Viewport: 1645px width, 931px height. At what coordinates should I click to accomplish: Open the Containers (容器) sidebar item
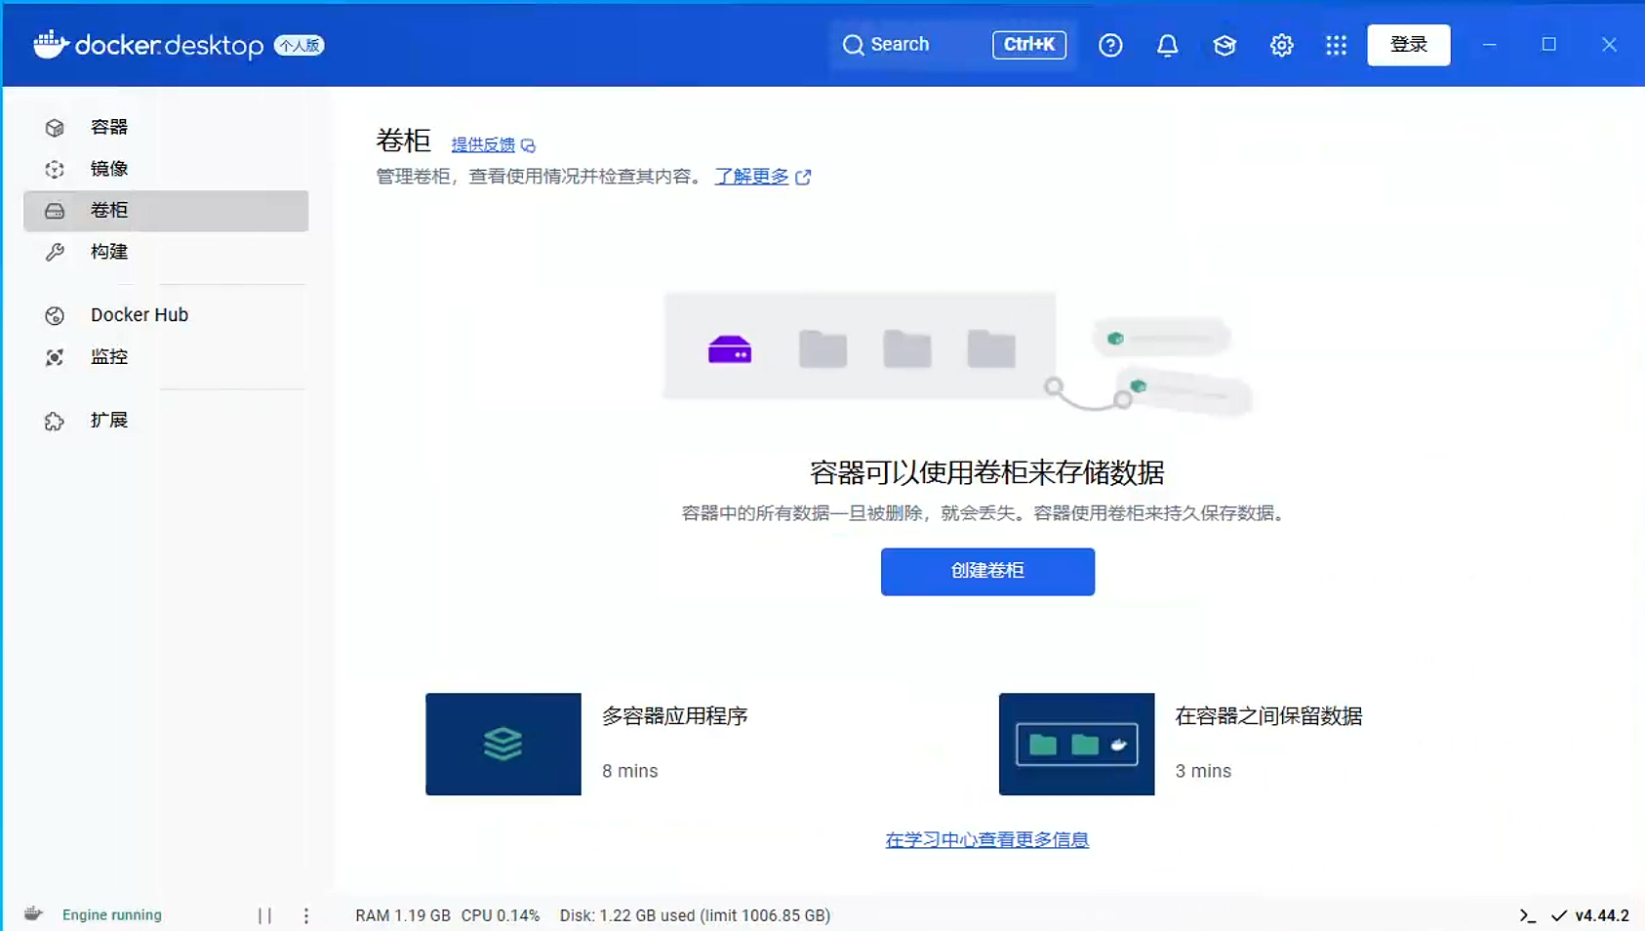point(166,127)
